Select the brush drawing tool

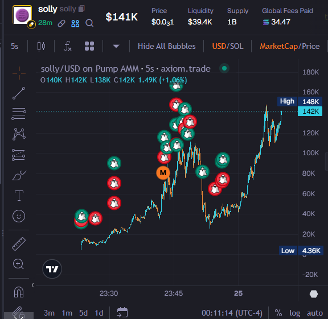pyautogui.click(x=19, y=175)
